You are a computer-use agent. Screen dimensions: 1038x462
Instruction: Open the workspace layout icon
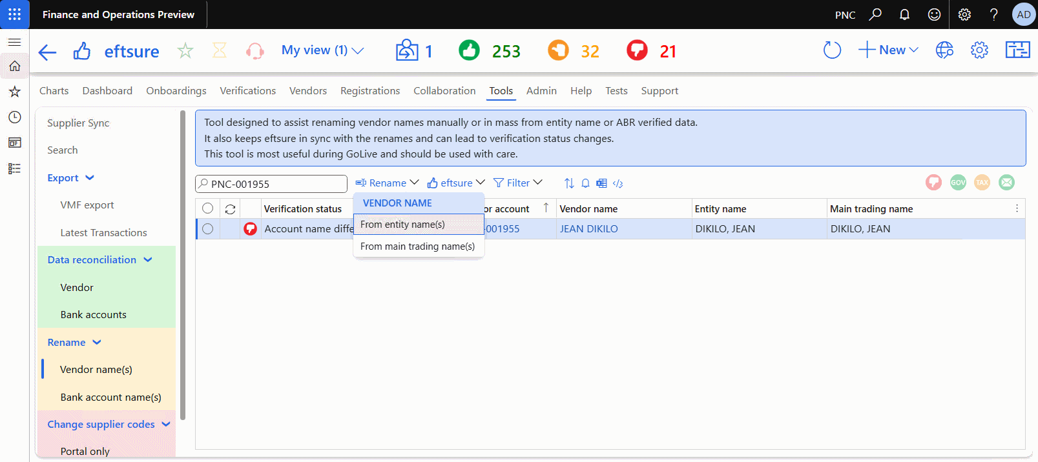[1017, 50]
